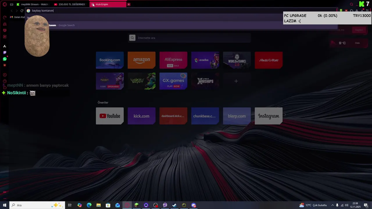Switch to the 230.000 TL DEĞERİNDE tab
This screenshot has width=372, height=209.
click(70, 4)
